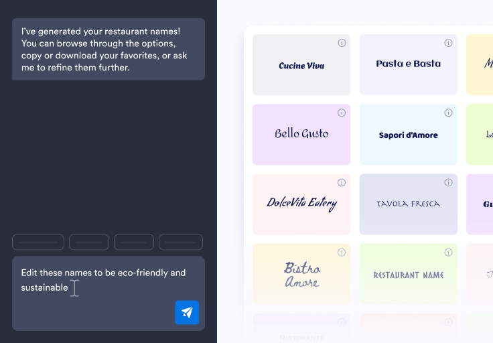Click the first suggestion chip above input
The height and width of the screenshot is (343, 493).
click(38, 242)
